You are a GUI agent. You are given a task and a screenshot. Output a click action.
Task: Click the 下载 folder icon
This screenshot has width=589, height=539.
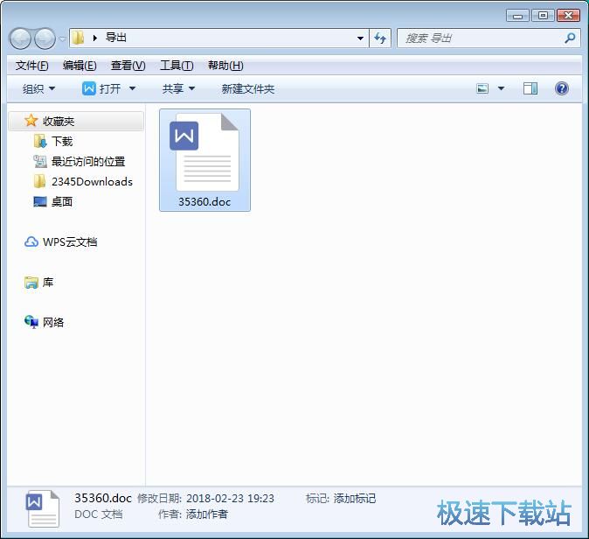point(40,141)
